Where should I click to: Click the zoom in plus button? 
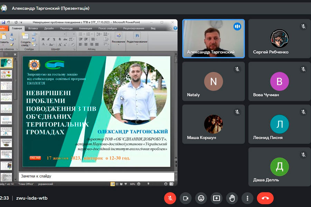[x=166, y=184]
